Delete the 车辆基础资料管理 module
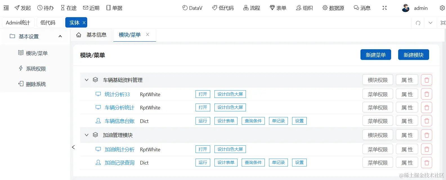This screenshot has height=180, width=446. click(x=427, y=80)
